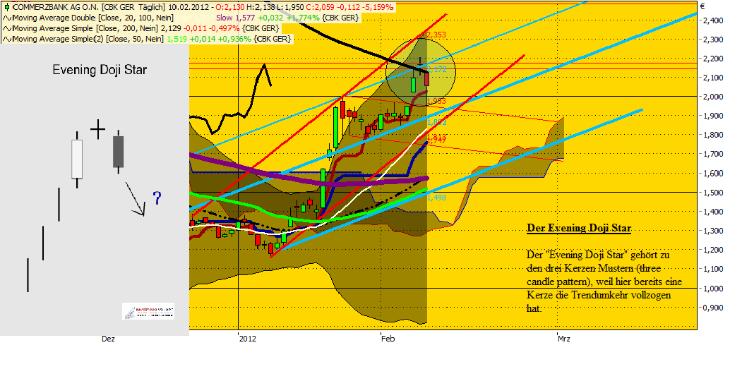The height and width of the screenshot is (381, 730).
Task: Click the 1,800 price axis label
Action: (714, 135)
